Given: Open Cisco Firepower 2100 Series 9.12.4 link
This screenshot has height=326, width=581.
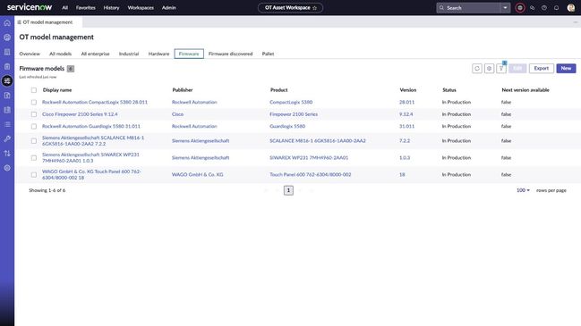Looking at the screenshot, I should [x=80, y=114].
